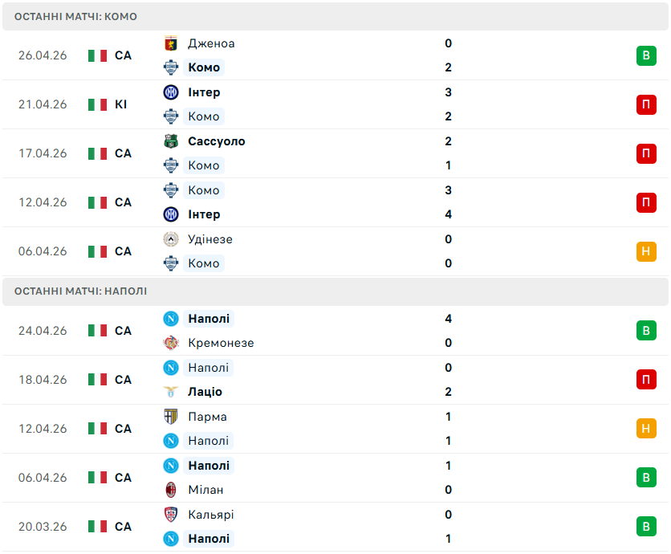The width and height of the screenshot is (671, 554).
Task: Click red П badge for Sassuolo match
Action: (x=646, y=153)
